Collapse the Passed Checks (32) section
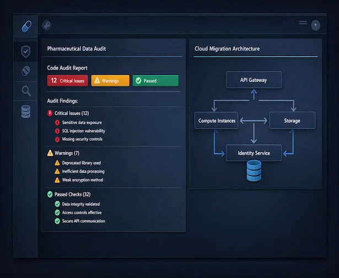This screenshot has height=278, width=339. pos(69,194)
